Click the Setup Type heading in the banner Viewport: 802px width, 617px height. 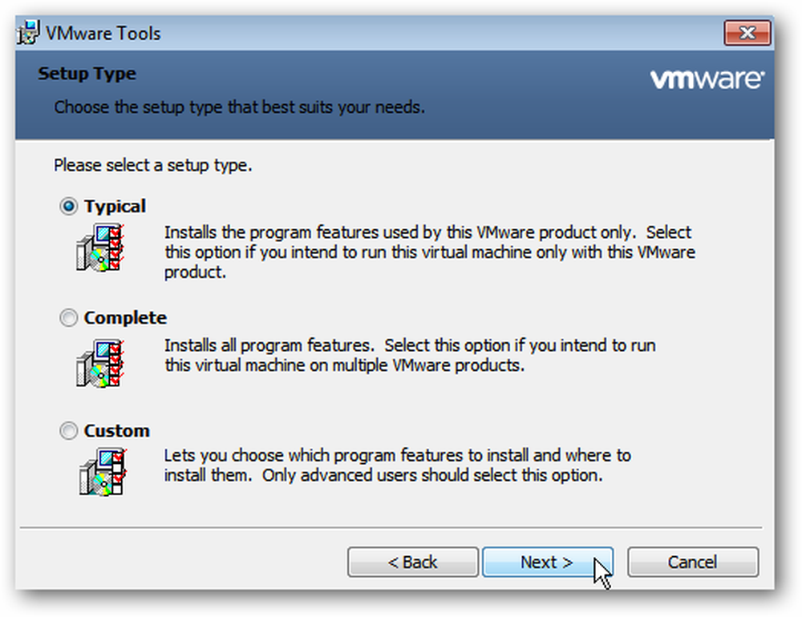pos(87,75)
